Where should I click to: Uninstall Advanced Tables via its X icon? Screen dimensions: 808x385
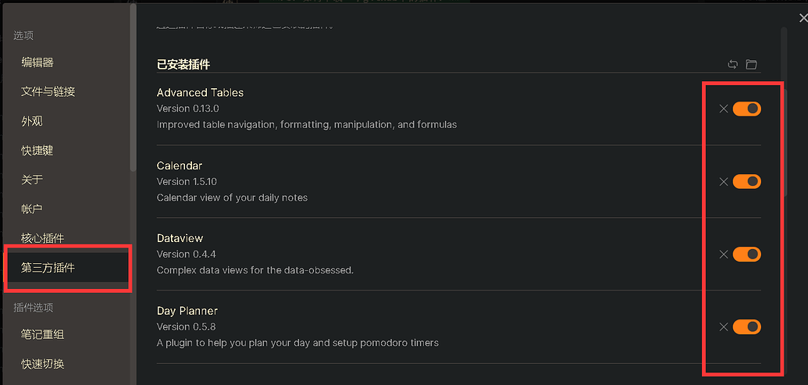coord(724,109)
